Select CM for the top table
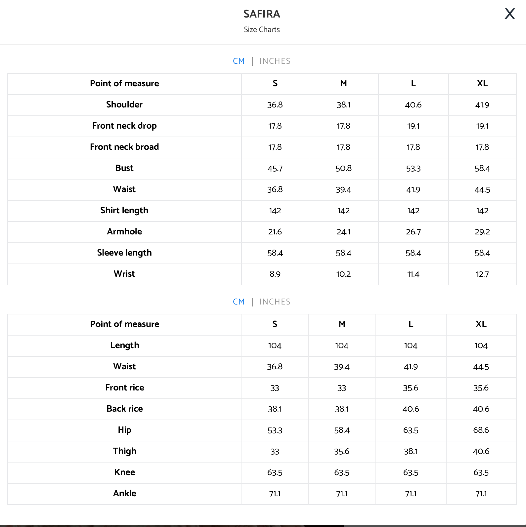Screen dimensions: 526x527 pos(239,61)
